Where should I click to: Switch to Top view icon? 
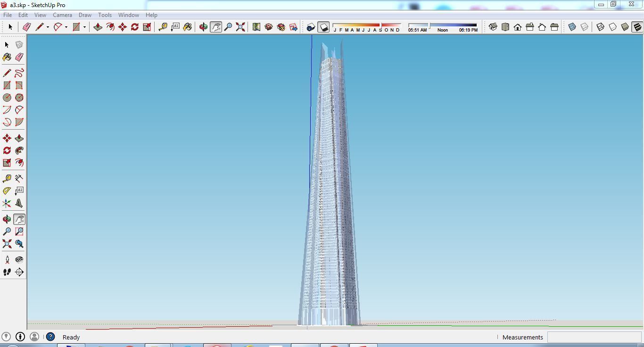coord(505,27)
